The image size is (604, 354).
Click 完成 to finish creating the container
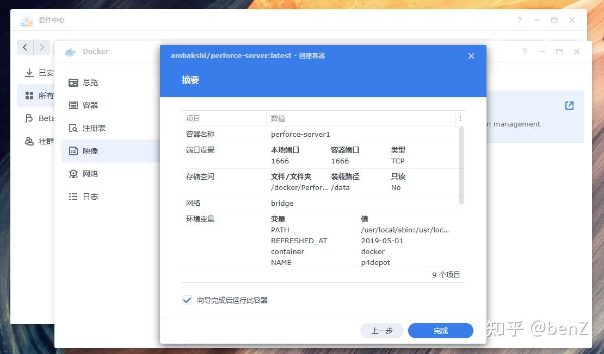pyautogui.click(x=440, y=330)
